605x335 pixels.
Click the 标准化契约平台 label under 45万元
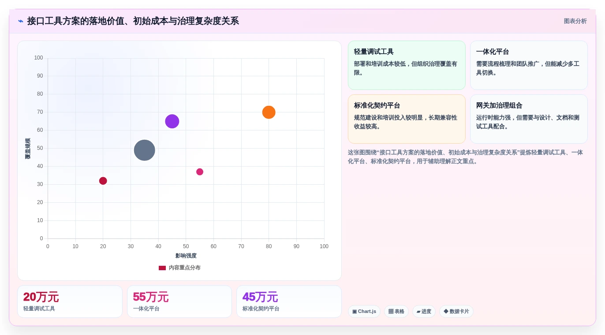(261, 309)
